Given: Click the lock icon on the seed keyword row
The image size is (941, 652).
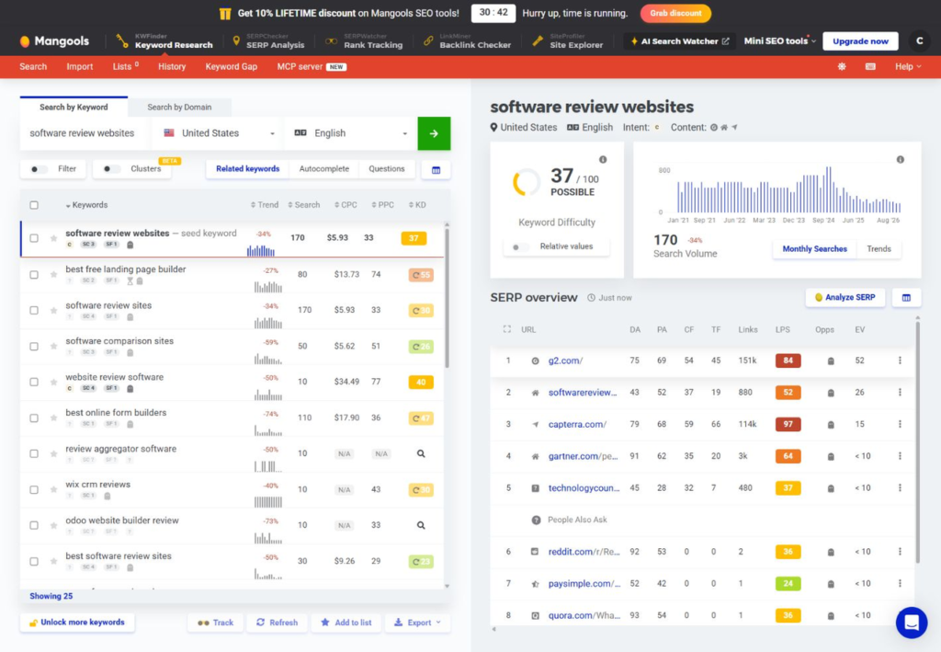Looking at the screenshot, I should [130, 245].
